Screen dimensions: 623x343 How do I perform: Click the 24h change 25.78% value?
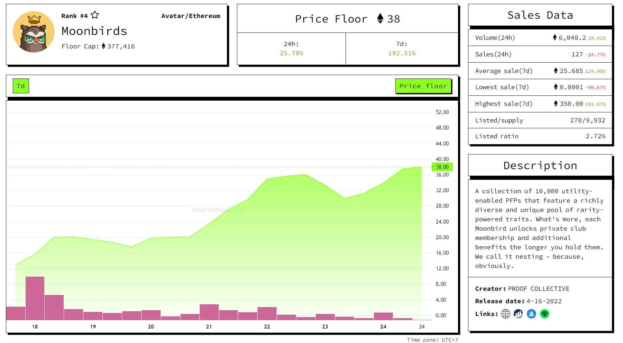[291, 53]
